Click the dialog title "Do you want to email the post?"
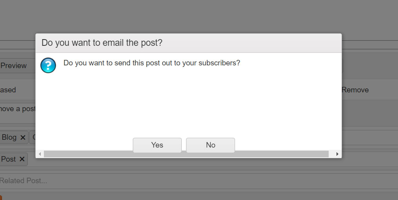Image resolution: width=398 pixels, height=200 pixels. click(102, 43)
